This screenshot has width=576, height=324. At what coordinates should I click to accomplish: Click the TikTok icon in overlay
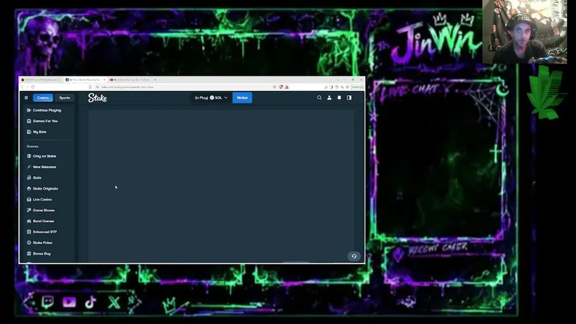pyautogui.click(x=90, y=302)
